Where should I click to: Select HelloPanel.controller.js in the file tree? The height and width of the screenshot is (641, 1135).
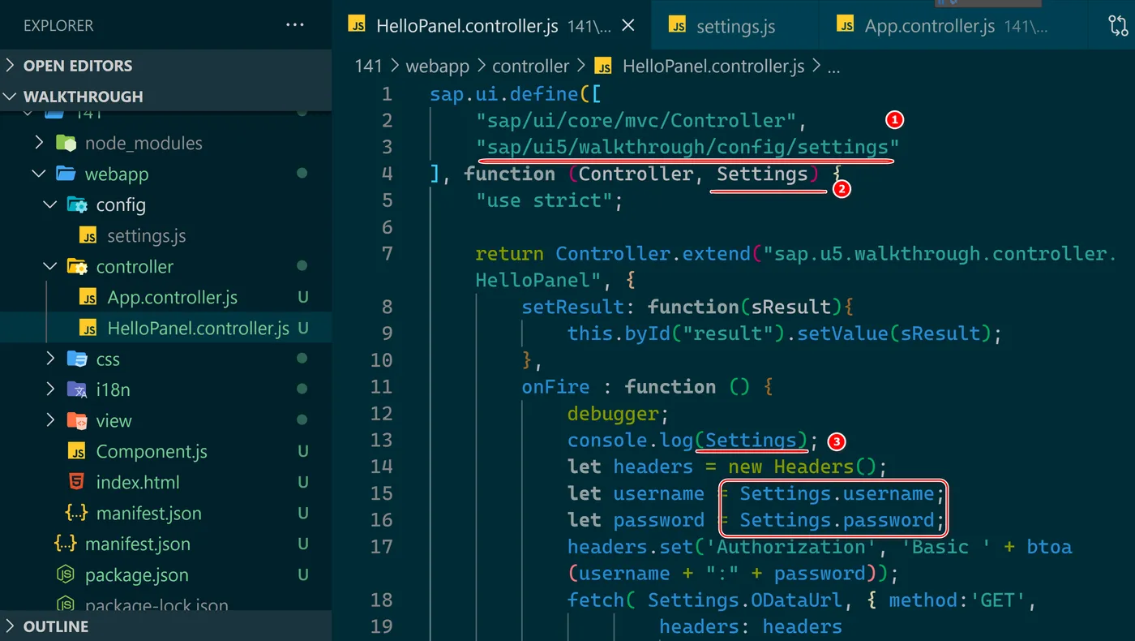[x=199, y=329]
